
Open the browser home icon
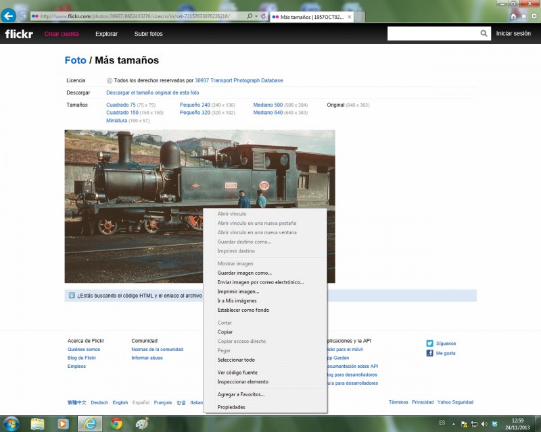point(513,16)
